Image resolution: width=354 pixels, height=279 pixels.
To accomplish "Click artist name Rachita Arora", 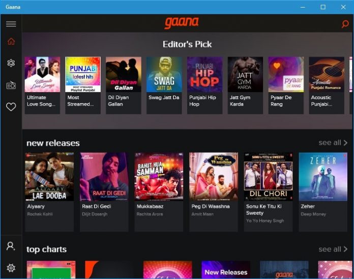I will point(150,214).
